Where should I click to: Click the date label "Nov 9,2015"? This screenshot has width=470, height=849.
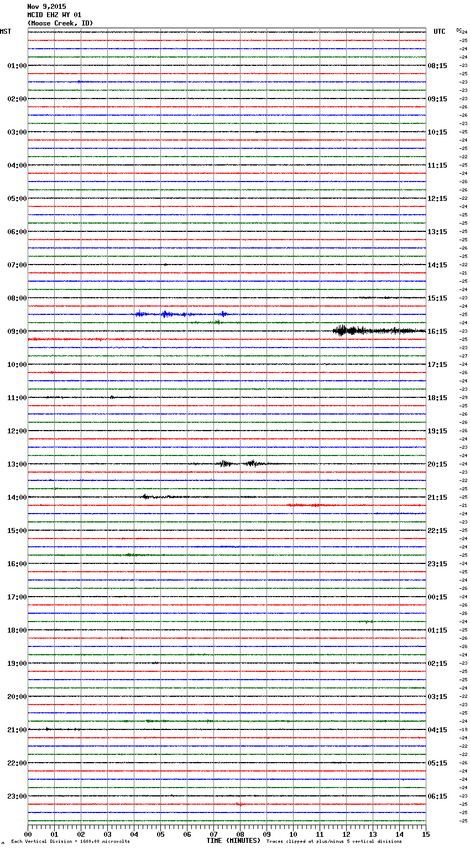coord(46,7)
